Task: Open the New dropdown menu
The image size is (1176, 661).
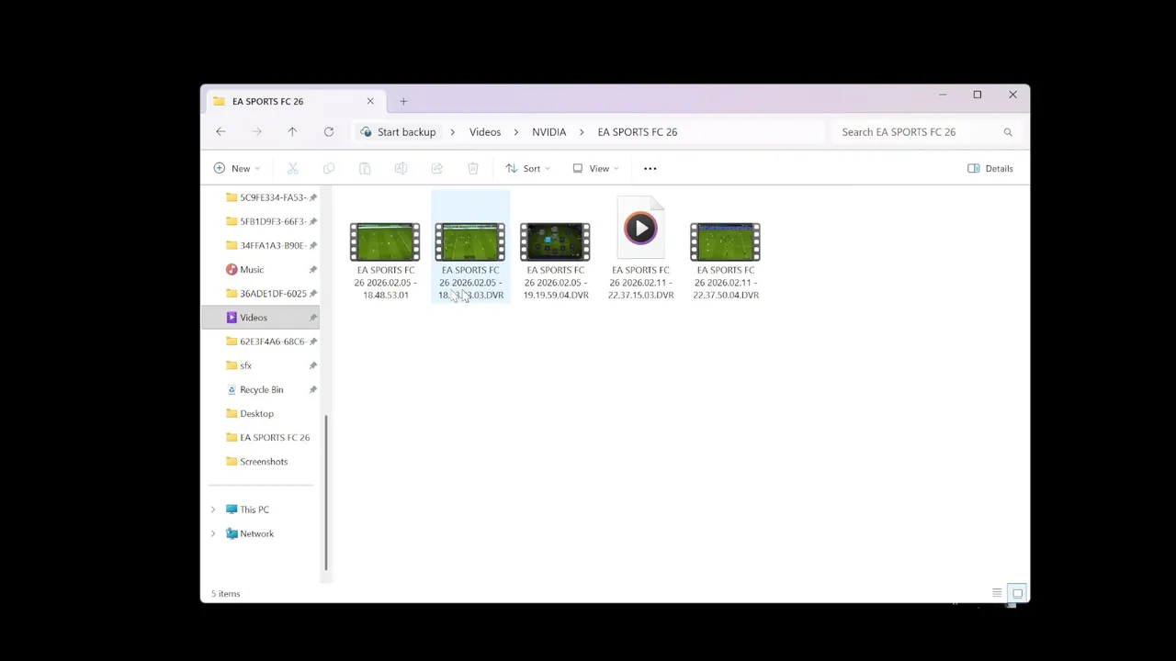Action: click(x=236, y=168)
